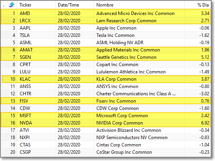Image resolution: width=215 pixels, height=161 pixels.
Task: Select the NVDA 6.92 percent value
Action: (205, 123)
